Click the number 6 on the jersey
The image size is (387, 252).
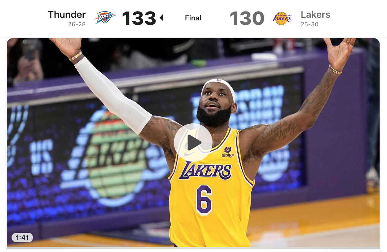point(204,200)
